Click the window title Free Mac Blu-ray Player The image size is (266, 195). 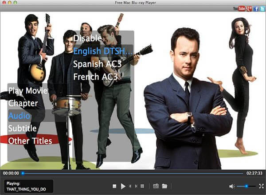click(x=135, y=3)
